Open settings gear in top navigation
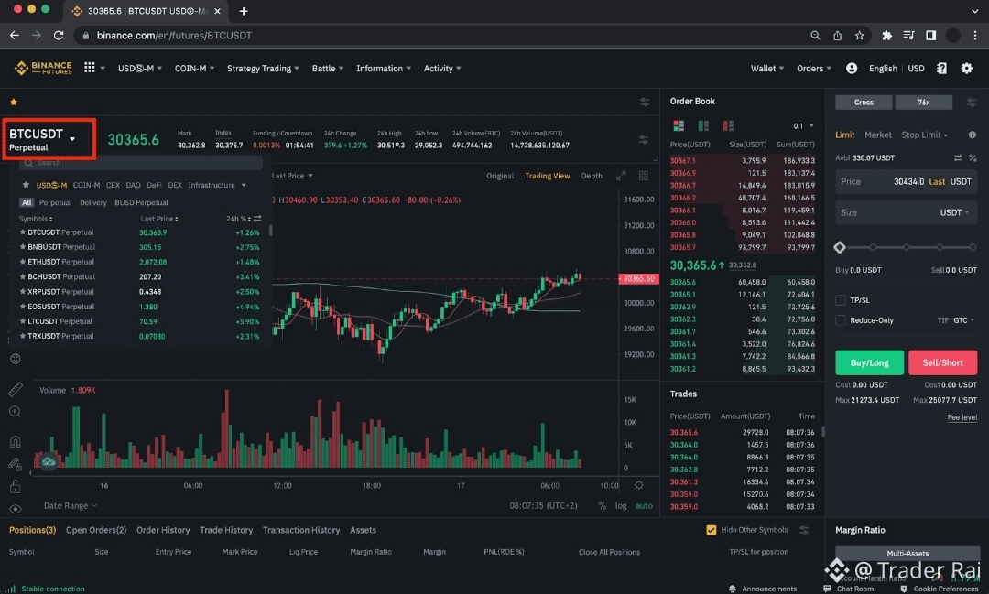Screen dimensions: 989x594 click(x=967, y=68)
